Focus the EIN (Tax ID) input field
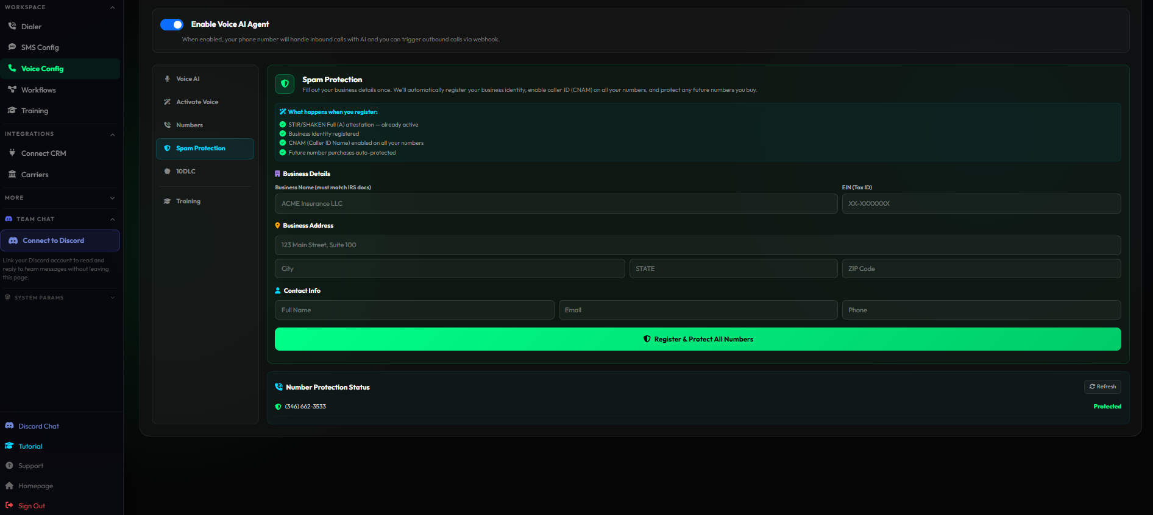 click(x=981, y=203)
